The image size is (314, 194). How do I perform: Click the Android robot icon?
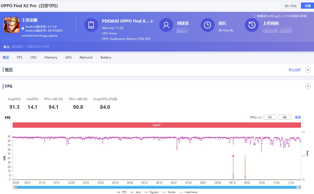23,29
